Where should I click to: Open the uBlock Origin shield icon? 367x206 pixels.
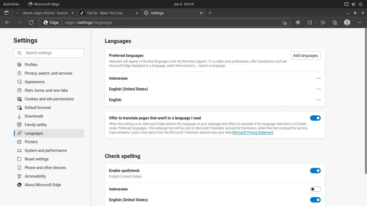pyautogui.click(x=298, y=23)
